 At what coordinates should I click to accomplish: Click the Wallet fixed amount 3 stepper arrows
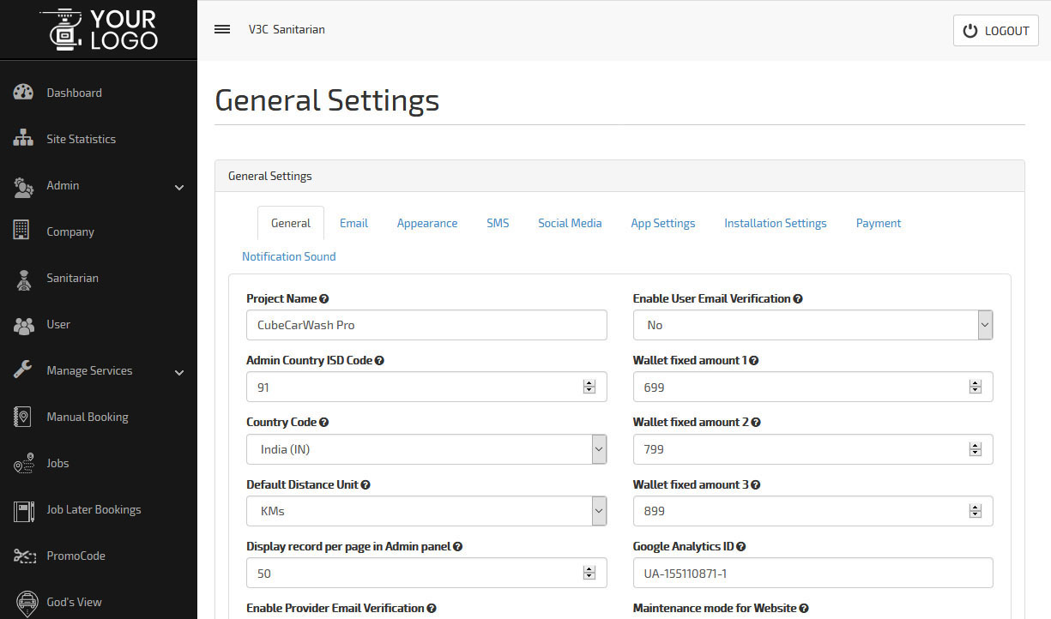(x=975, y=511)
